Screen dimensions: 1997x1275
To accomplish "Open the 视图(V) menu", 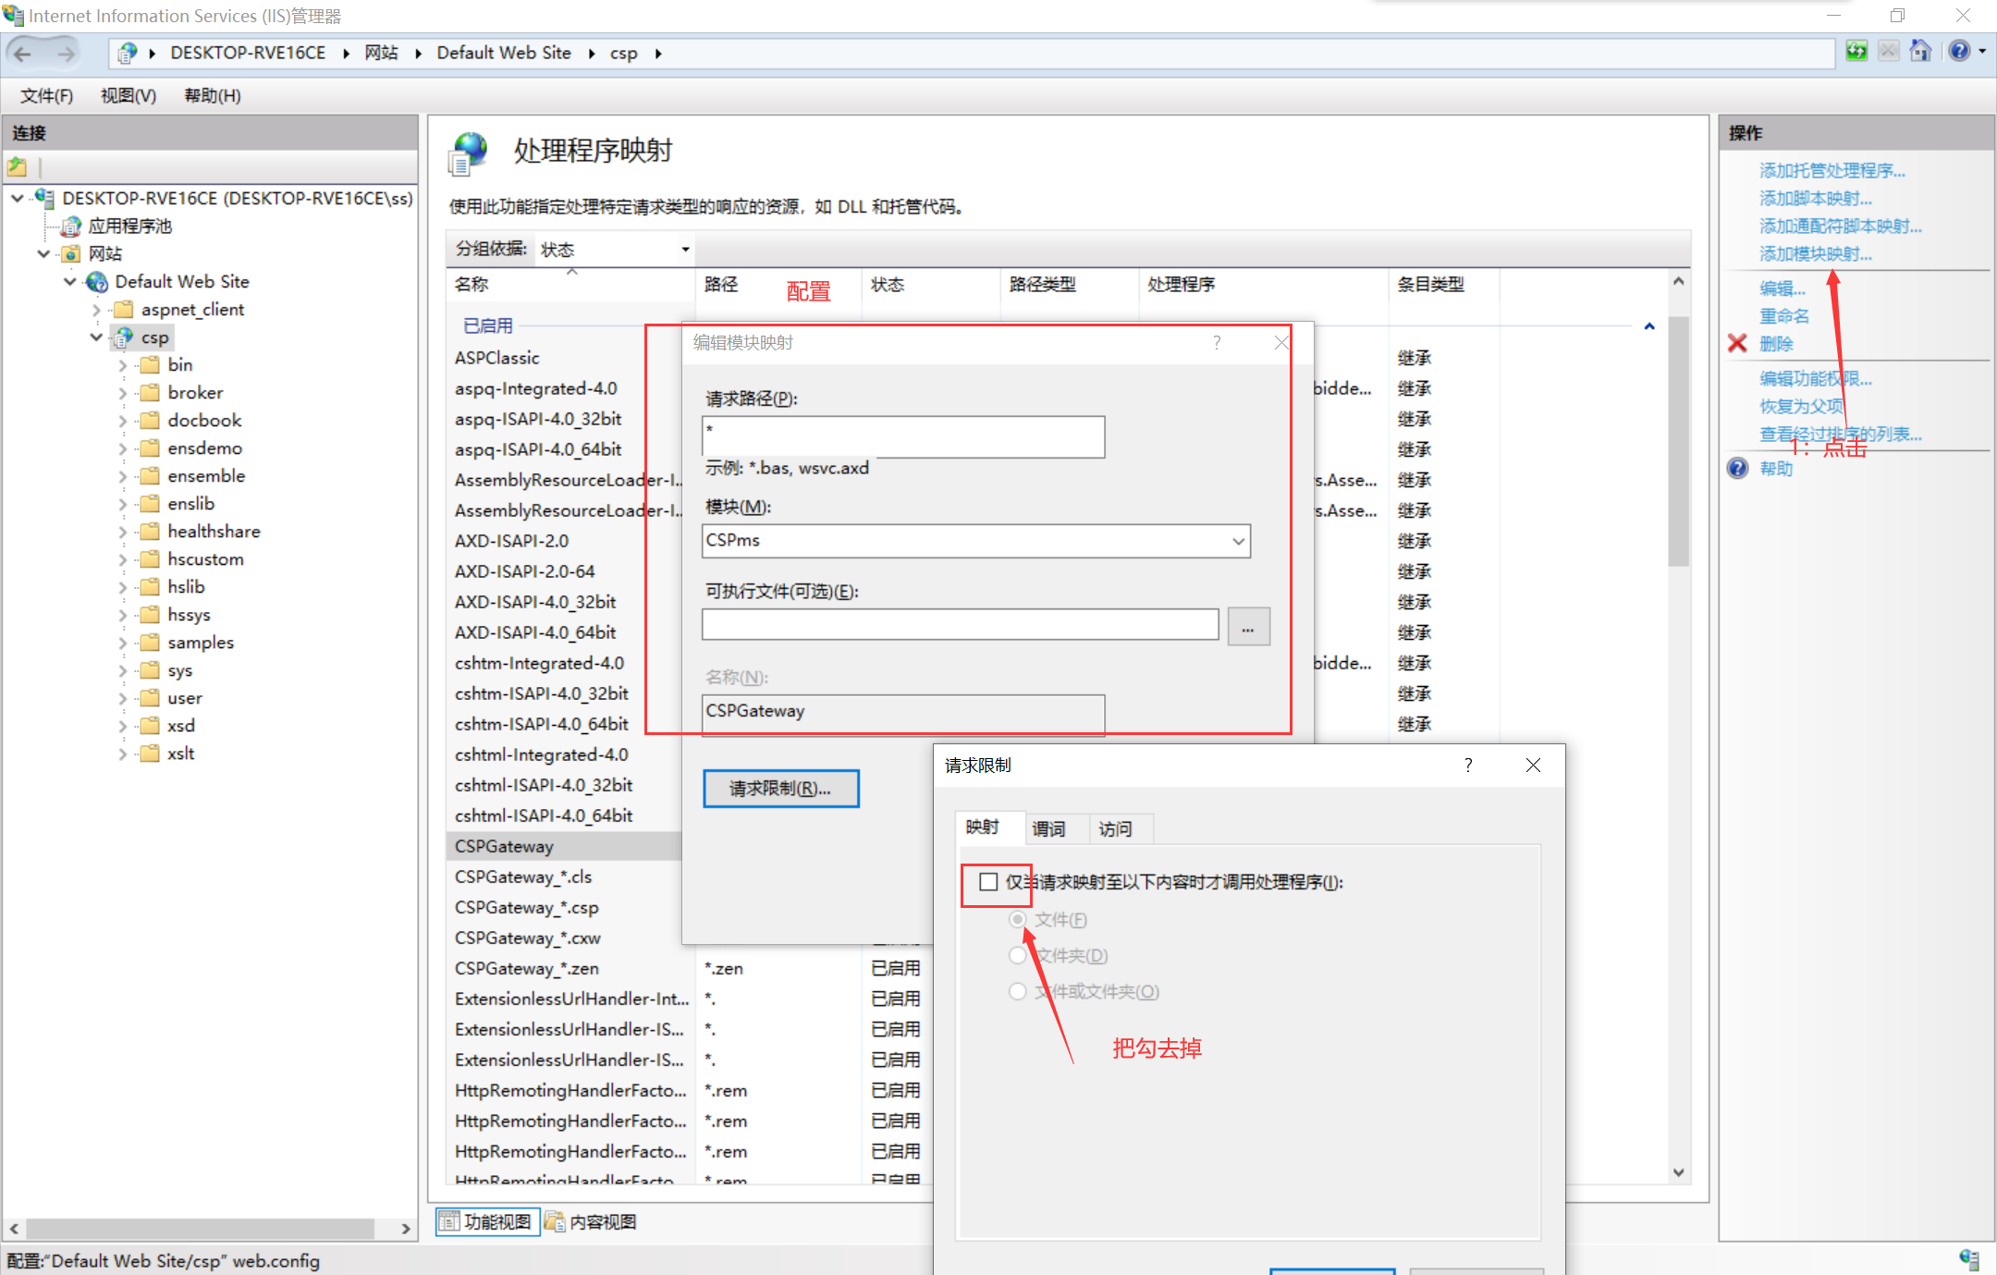I will click(129, 96).
